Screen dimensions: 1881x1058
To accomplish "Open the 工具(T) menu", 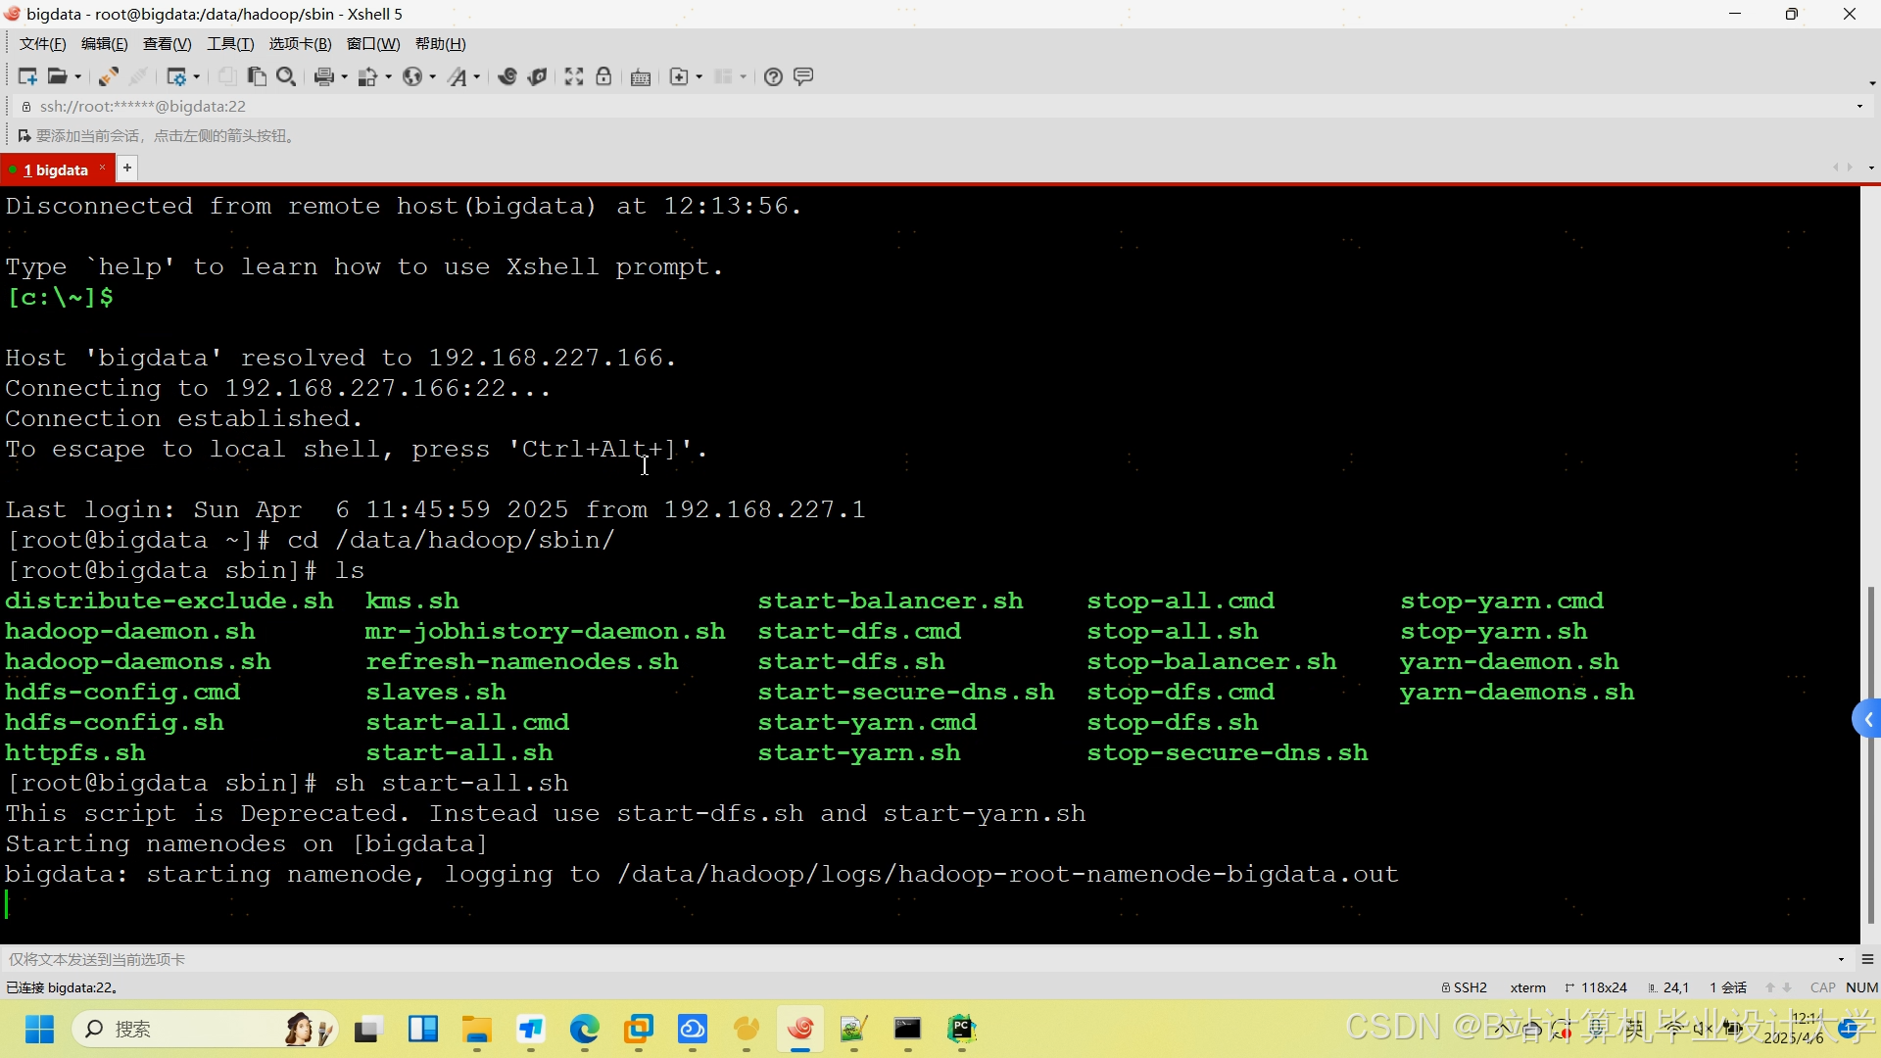I will pos(229,44).
